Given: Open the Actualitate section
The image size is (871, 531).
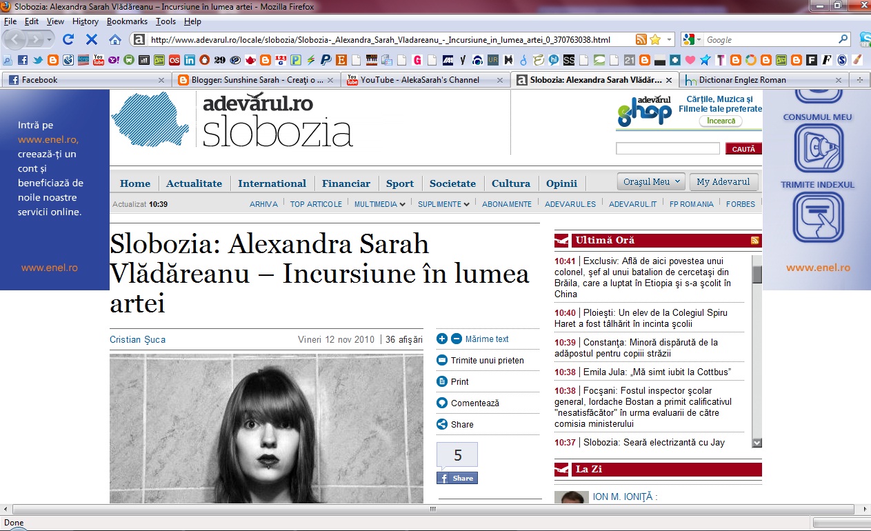Looking at the screenshot, I should click(194, 183).
